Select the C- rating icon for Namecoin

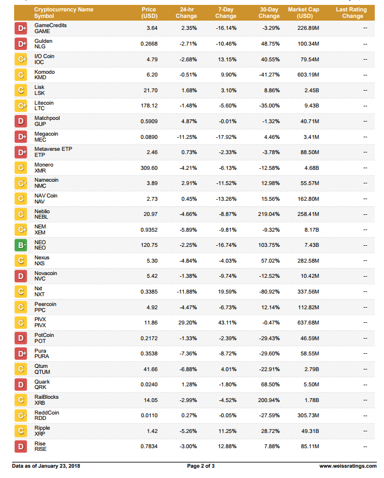[x=21, y=183]
